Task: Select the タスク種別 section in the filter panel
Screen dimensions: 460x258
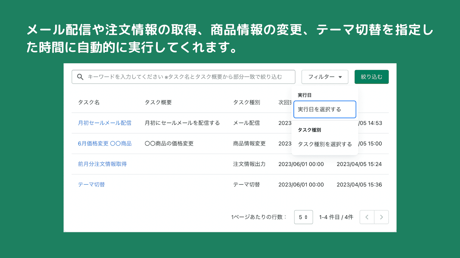Action: (x=310, y=130)
